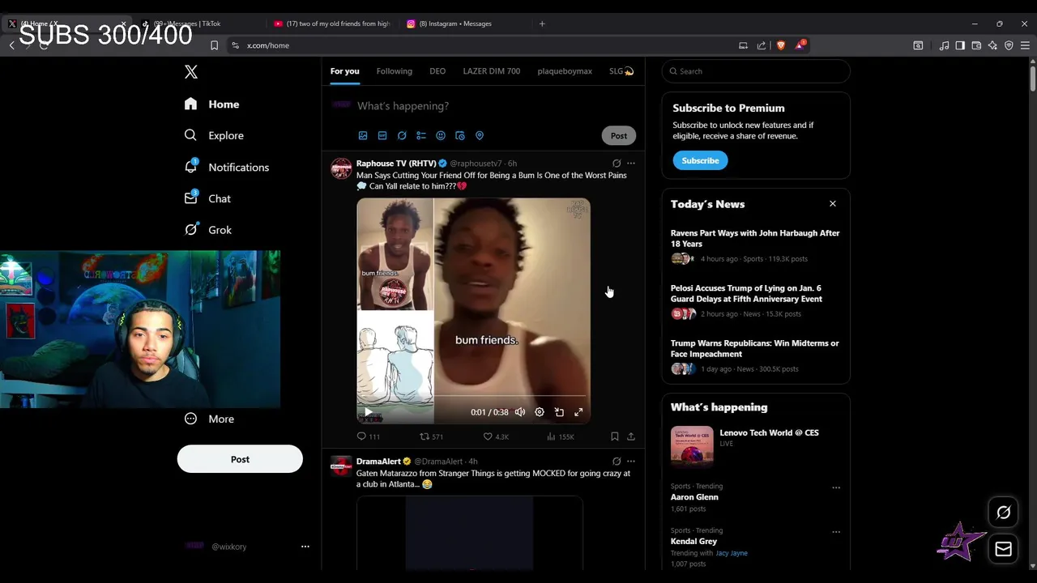The width and height of the screenshot is (1037, 583).
Task: Close the Today's News panel
Action: 833,204
